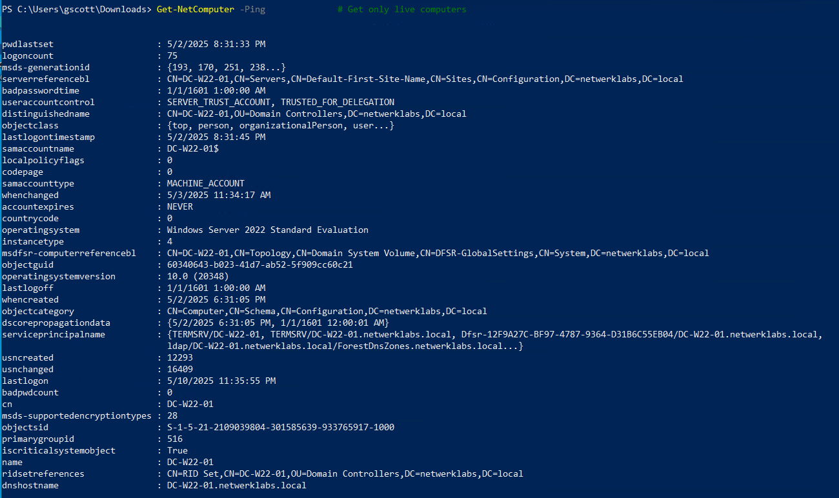This screenshot has height=498, width=839.
Task: Click the serviceprincipalname property label
Action: point(54,335)
